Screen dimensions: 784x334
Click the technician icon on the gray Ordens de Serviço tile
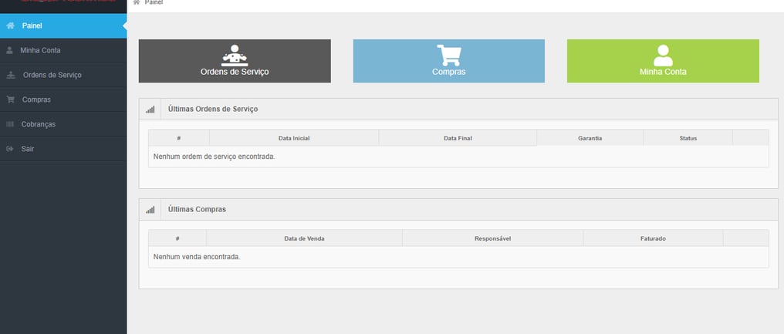click(x=235, y=56)
